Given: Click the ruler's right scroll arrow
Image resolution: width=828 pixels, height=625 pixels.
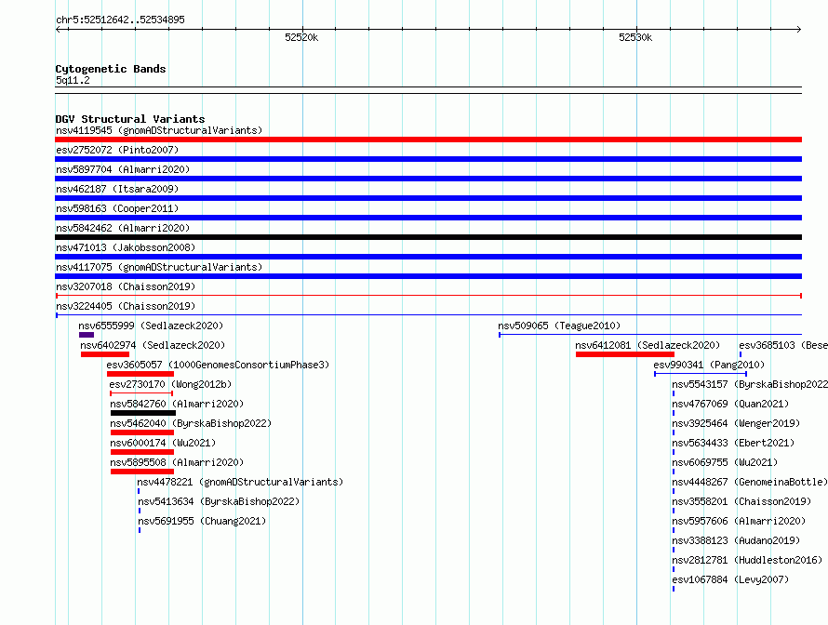Looking at the screenshot, I should pos(799,29).
